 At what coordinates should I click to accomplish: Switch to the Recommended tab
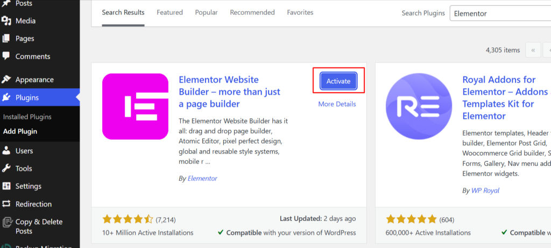click(x=252, y=12)
